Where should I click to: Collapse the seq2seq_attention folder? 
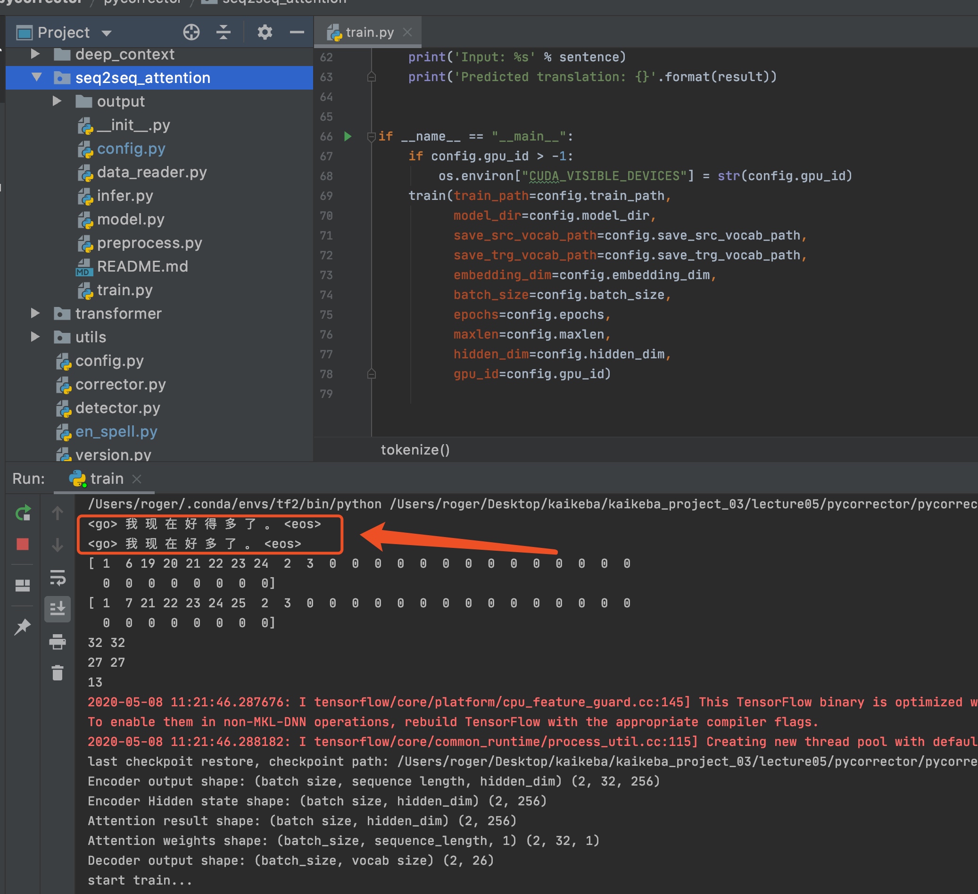[37, 78]
